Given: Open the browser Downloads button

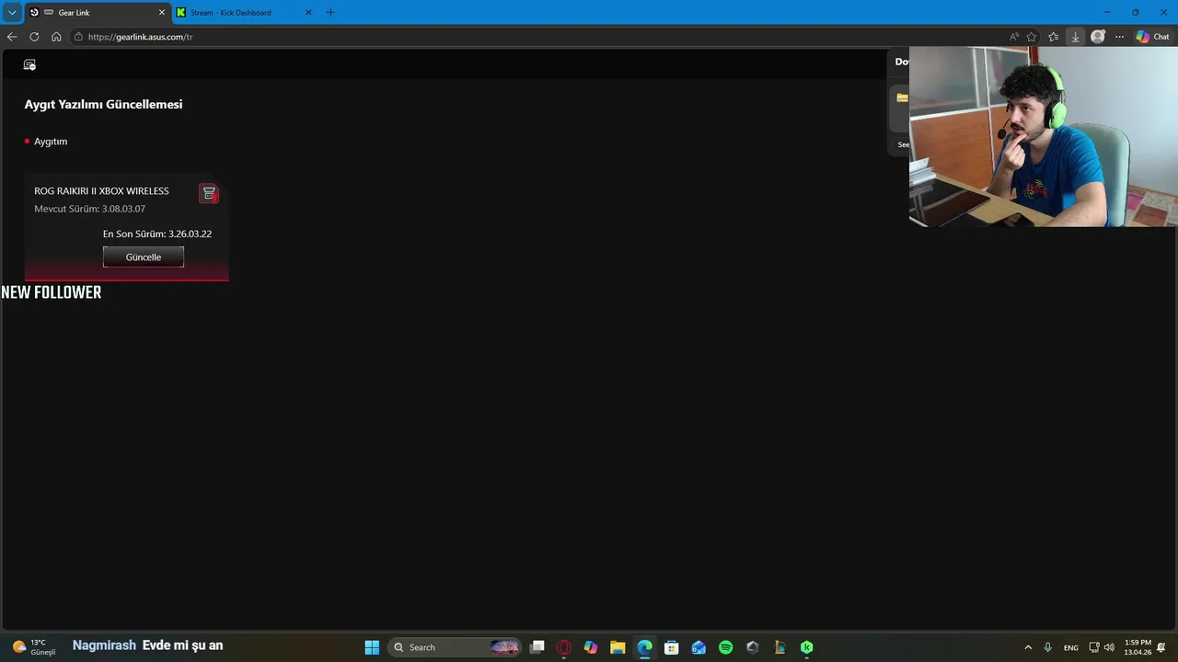Looking at the screenshot, I should [x=1075, y=37].
